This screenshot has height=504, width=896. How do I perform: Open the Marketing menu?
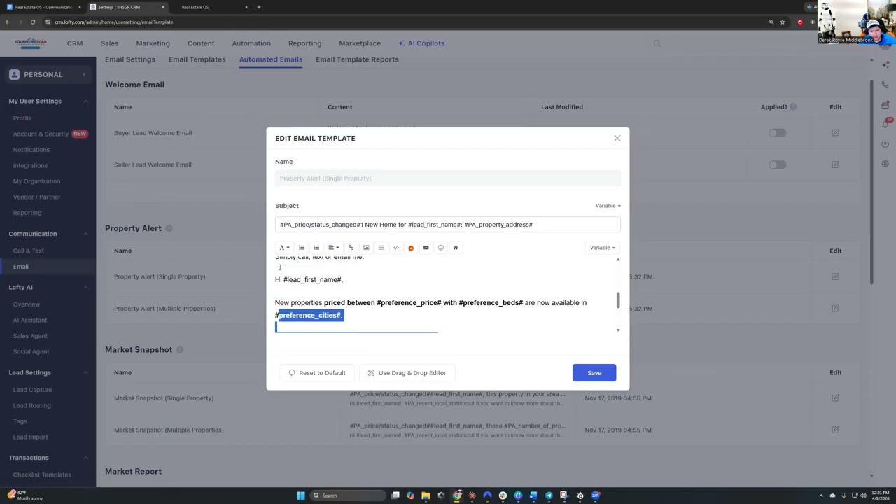(x=153, y=43)
